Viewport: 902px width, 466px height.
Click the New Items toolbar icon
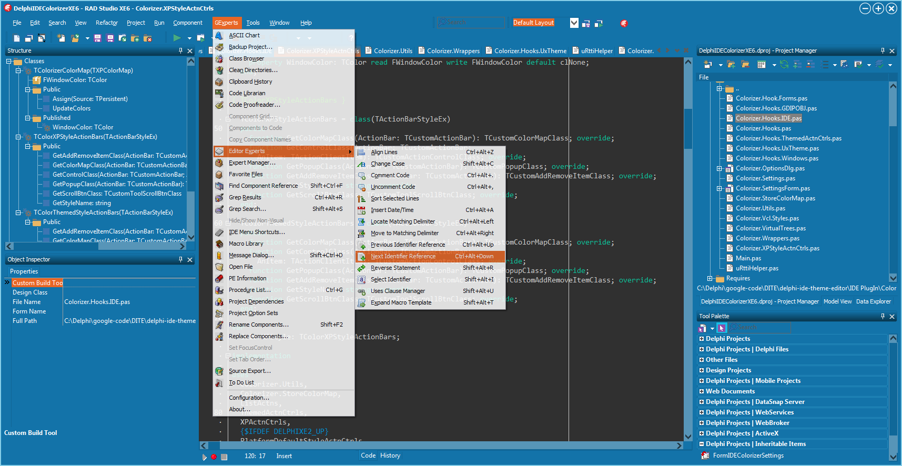pos(61,38)
